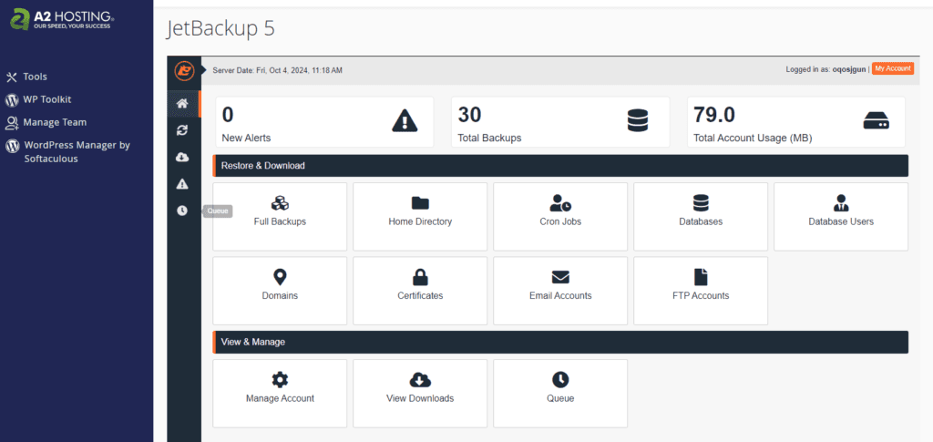This screenshot has height=442, width=933.
Task: Open Tools in the left menu
Action: tap(36, 77)
